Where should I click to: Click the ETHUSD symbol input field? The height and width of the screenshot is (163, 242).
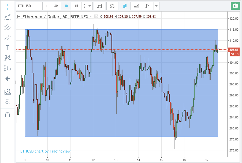coord(29,6)
